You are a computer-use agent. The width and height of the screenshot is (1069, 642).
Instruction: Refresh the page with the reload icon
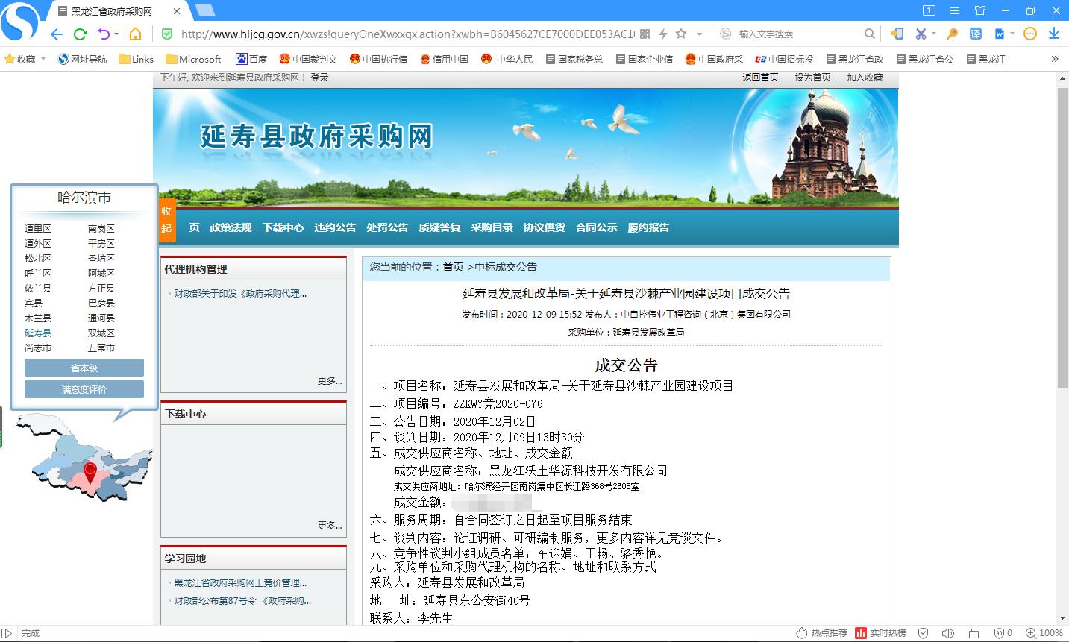(x=80, y=34)
